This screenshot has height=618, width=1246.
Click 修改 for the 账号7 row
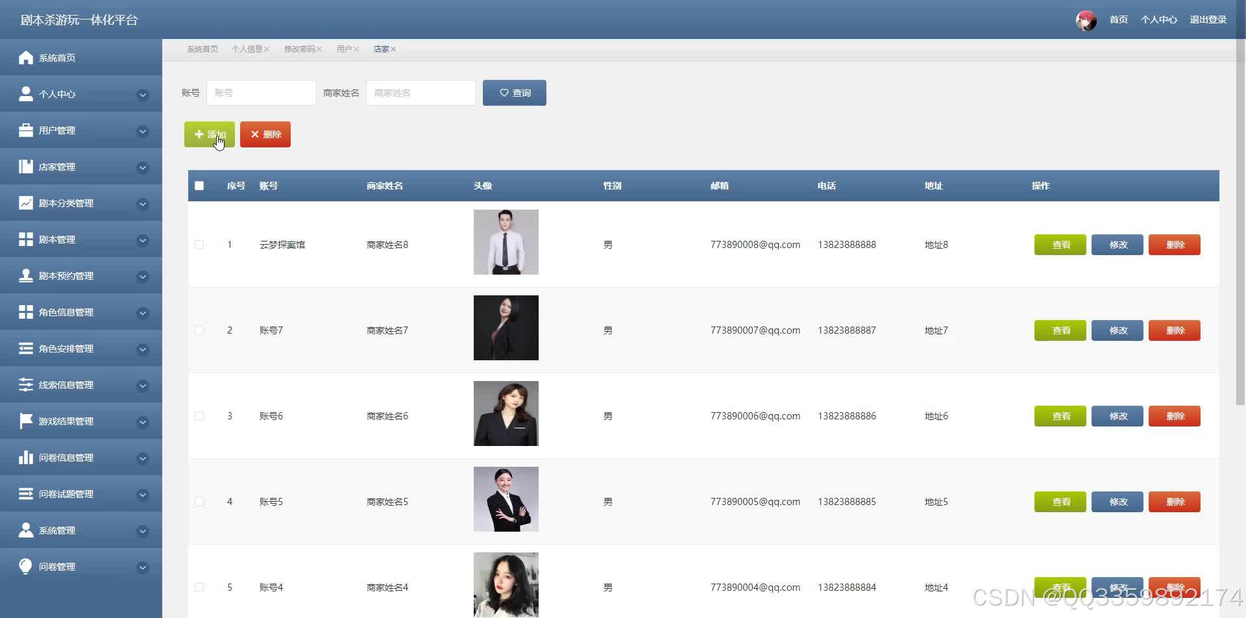pos(1118,330)
